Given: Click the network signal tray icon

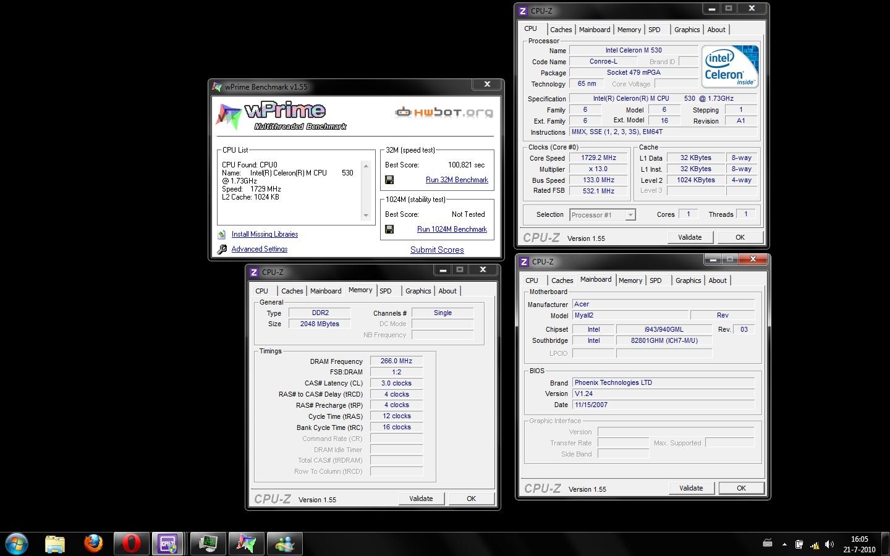Looking at the screenshot, I should point(814,544).
